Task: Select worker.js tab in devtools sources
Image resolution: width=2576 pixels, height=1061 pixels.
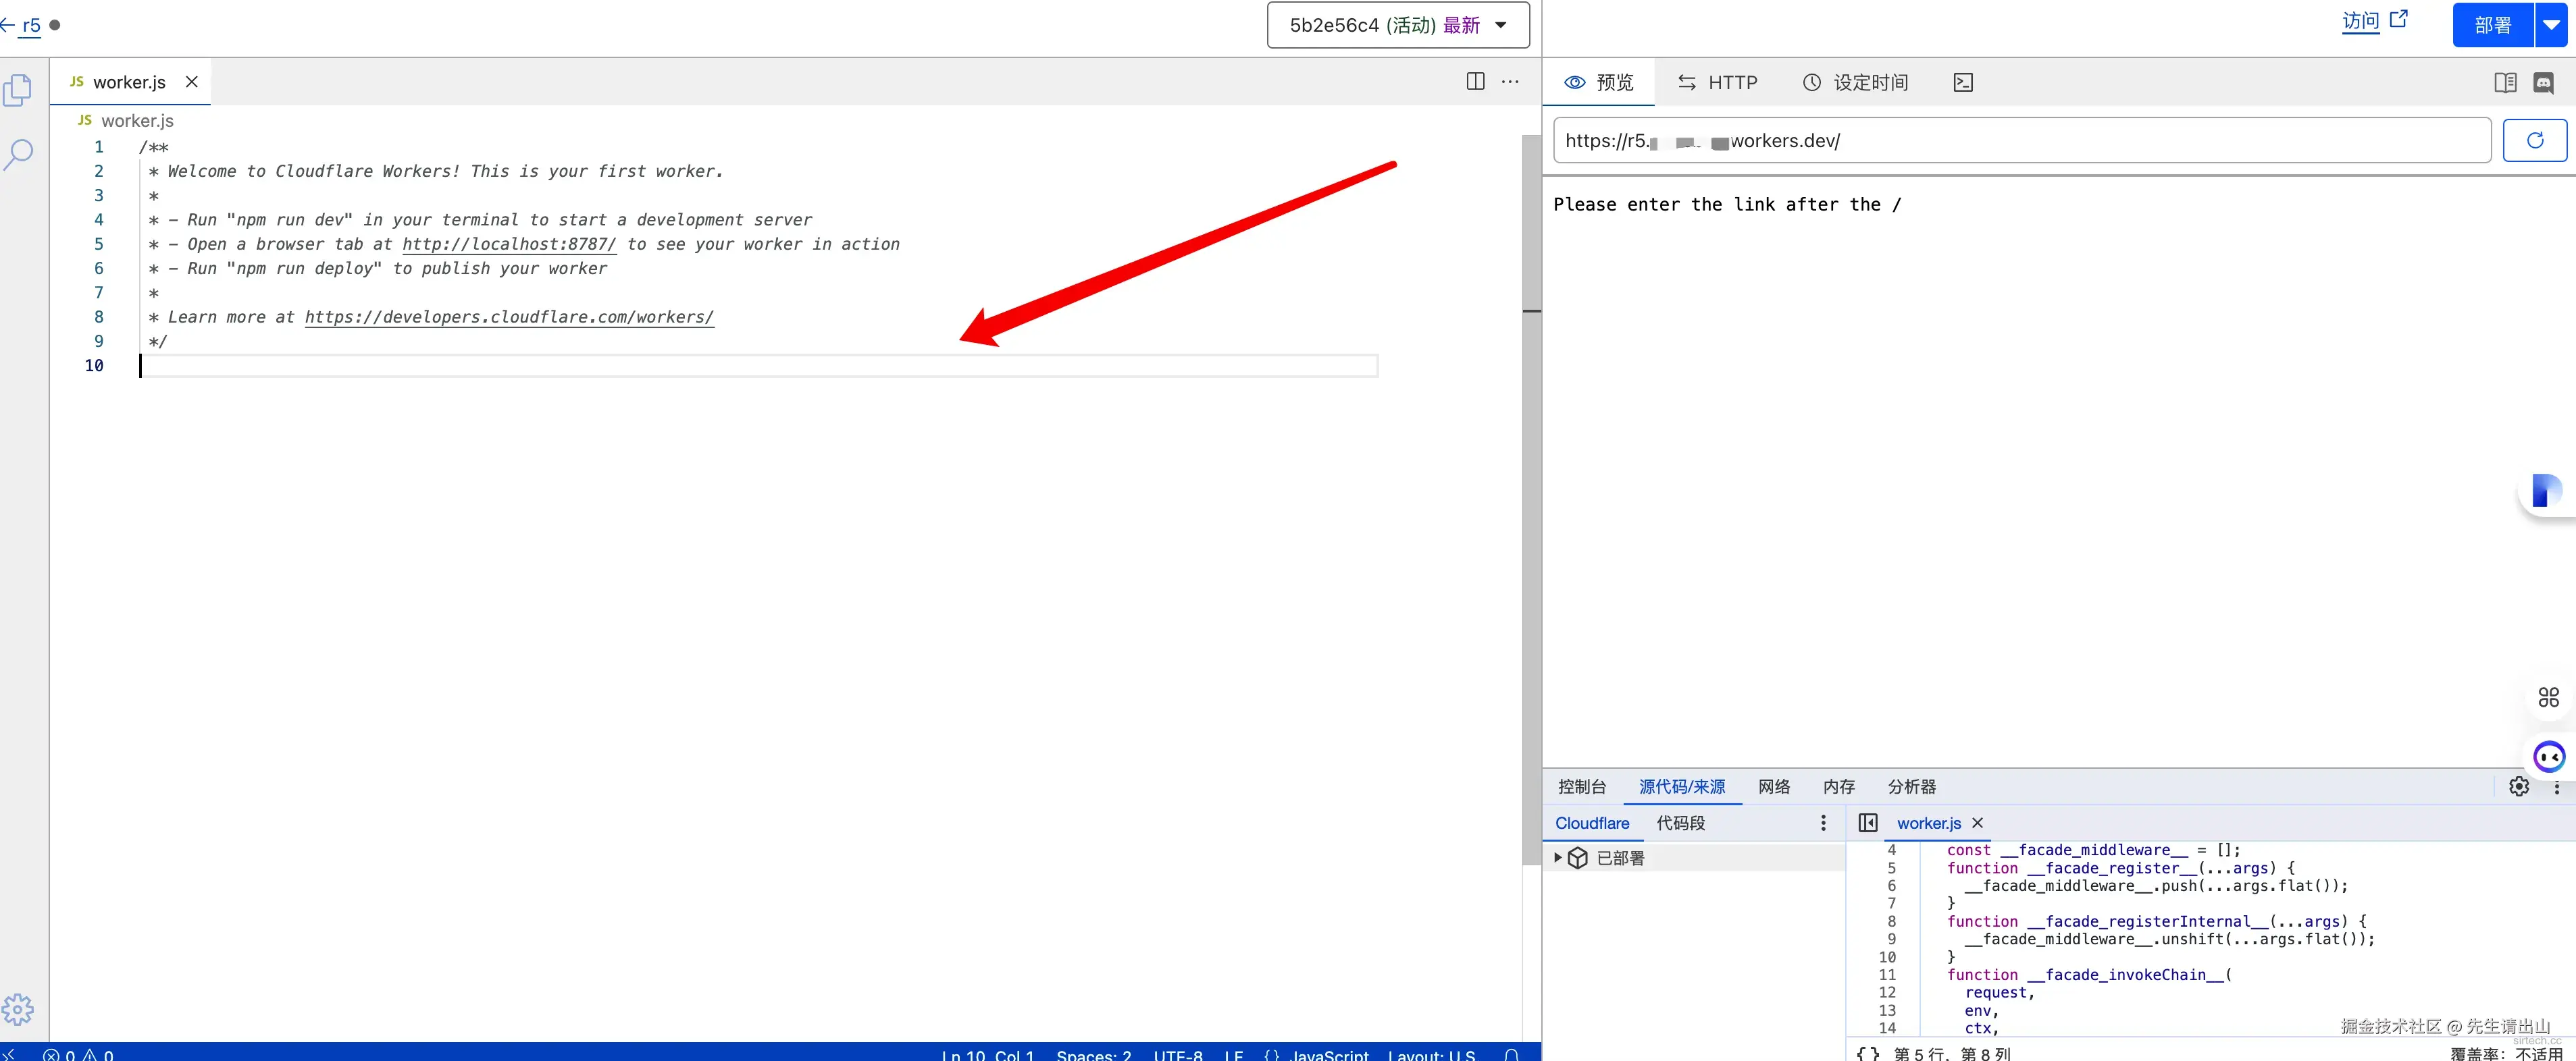Action: (x=1928, y=823)
